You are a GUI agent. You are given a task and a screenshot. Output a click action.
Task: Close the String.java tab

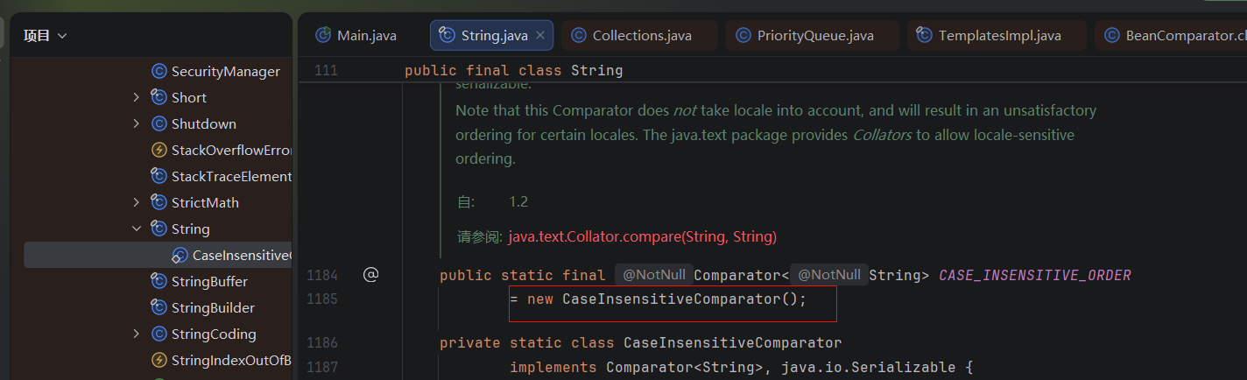540,36
